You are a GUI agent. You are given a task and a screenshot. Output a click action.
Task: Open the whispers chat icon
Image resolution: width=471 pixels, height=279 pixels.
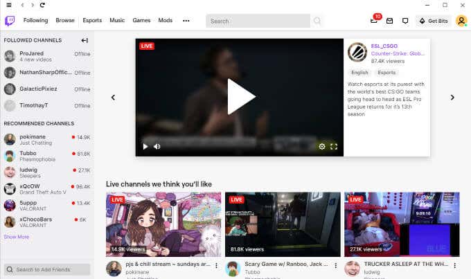tap(405, 21)
